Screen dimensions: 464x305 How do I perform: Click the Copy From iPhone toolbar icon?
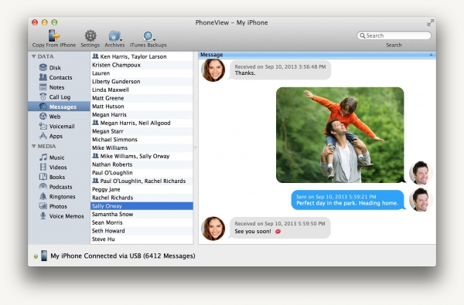(54, 36)
